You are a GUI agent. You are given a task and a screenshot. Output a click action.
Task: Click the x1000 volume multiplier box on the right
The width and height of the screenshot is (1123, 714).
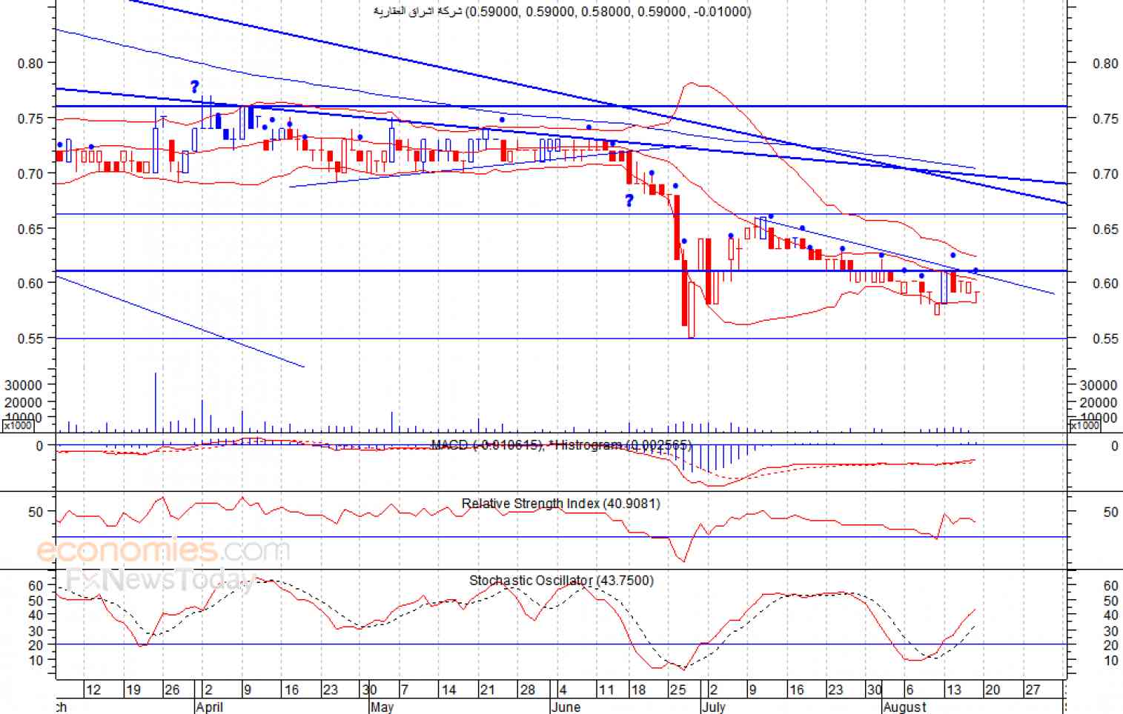(x=1085, y=425)
